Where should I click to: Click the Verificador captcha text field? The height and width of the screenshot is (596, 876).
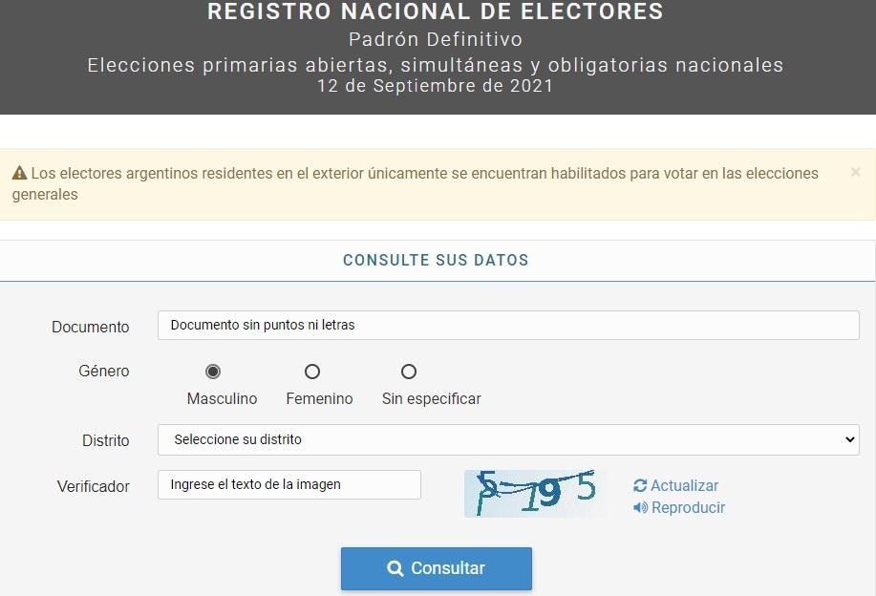tap(289, 485)
